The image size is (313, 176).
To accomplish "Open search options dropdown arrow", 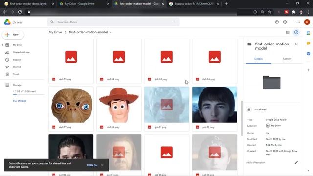I will 174,22.
